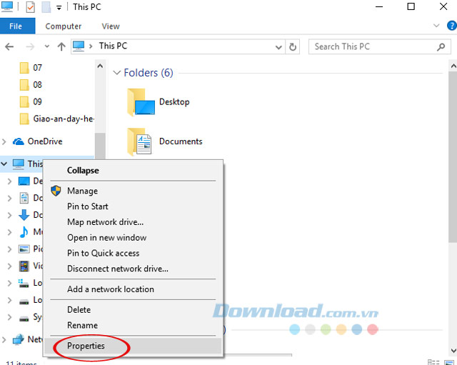This screenshot has height=365, width=457.
Task: Expand the Downloads tree node
Action: click(9, 215)
